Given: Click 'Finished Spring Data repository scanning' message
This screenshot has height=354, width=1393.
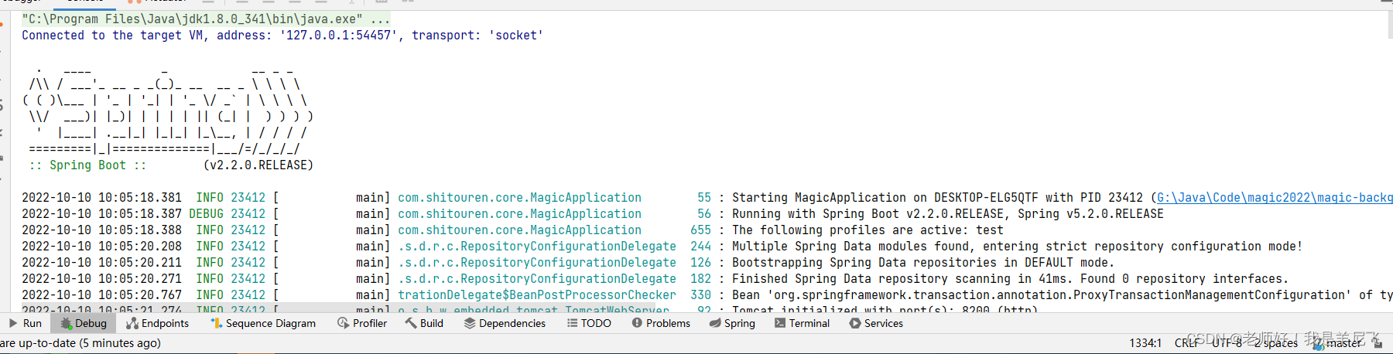Looking at the screenshot, I should 1009,279.
